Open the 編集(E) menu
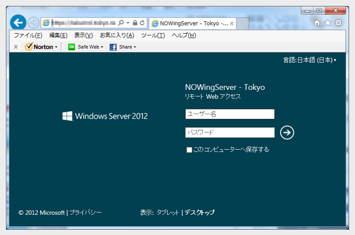355x235 pixels. click(58, 36)
